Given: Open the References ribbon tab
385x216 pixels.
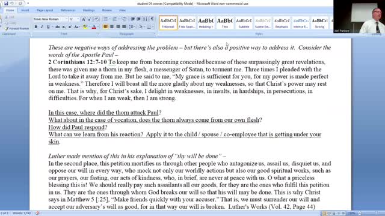Looking at the screenshot, I should 68,10.
